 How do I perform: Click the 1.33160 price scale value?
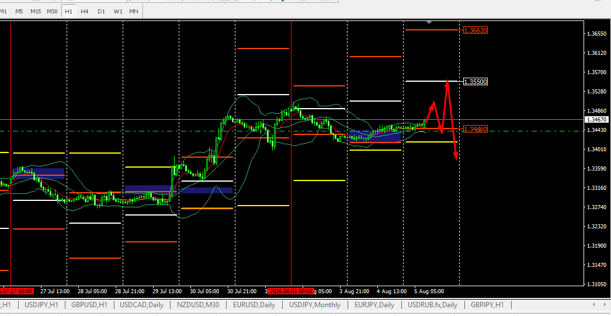click(596, 188)
